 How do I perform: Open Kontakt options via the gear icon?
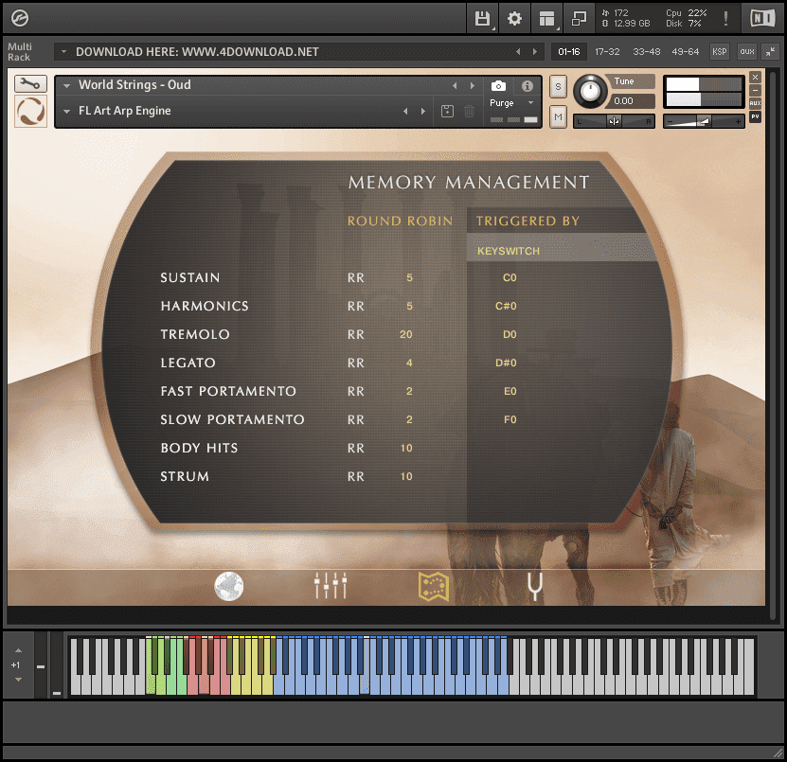tap(514, 18)
